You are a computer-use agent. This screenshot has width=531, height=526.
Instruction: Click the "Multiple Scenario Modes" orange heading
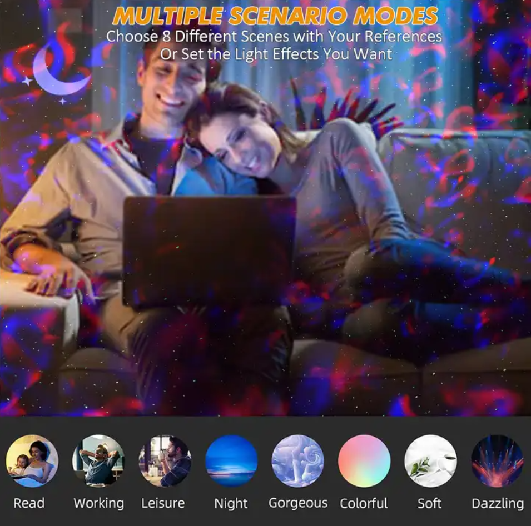(275, 16)
